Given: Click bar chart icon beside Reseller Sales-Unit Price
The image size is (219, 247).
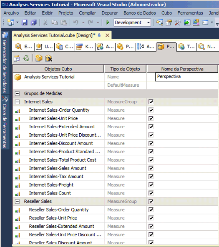Looking at the screenshot, I should coord(18,219).
